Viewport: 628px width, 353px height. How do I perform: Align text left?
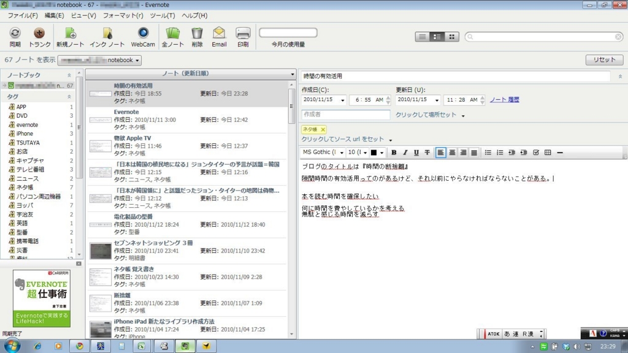(x=440, y=153)
